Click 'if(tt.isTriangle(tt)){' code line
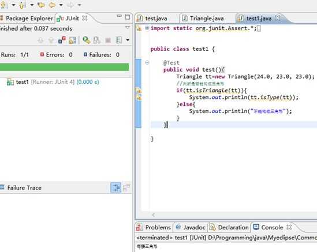This screenshot has width=317, height=252. pyautogui.click(x=212, y=90)
